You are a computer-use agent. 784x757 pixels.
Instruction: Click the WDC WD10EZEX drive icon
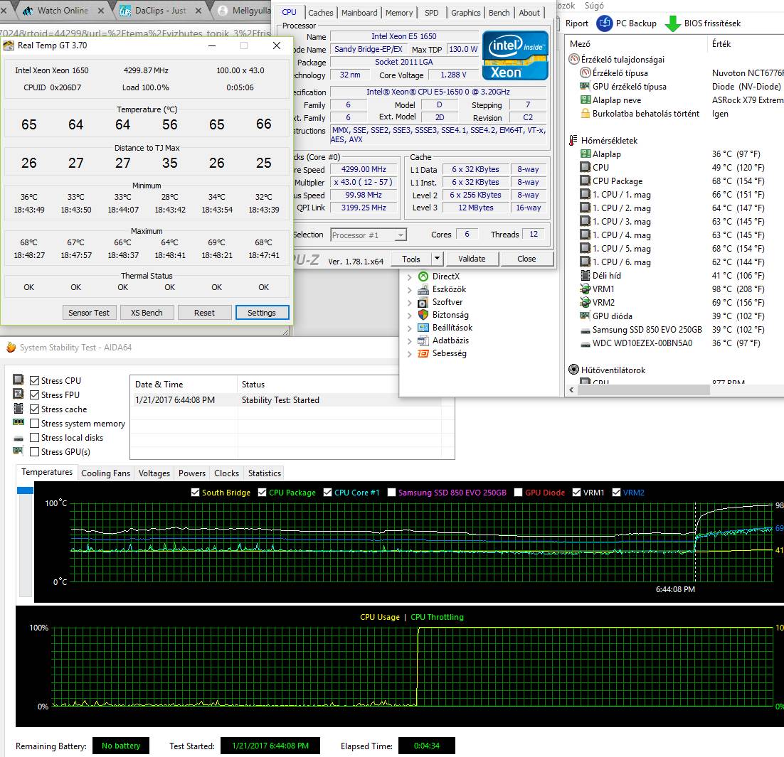pos(585,344)
